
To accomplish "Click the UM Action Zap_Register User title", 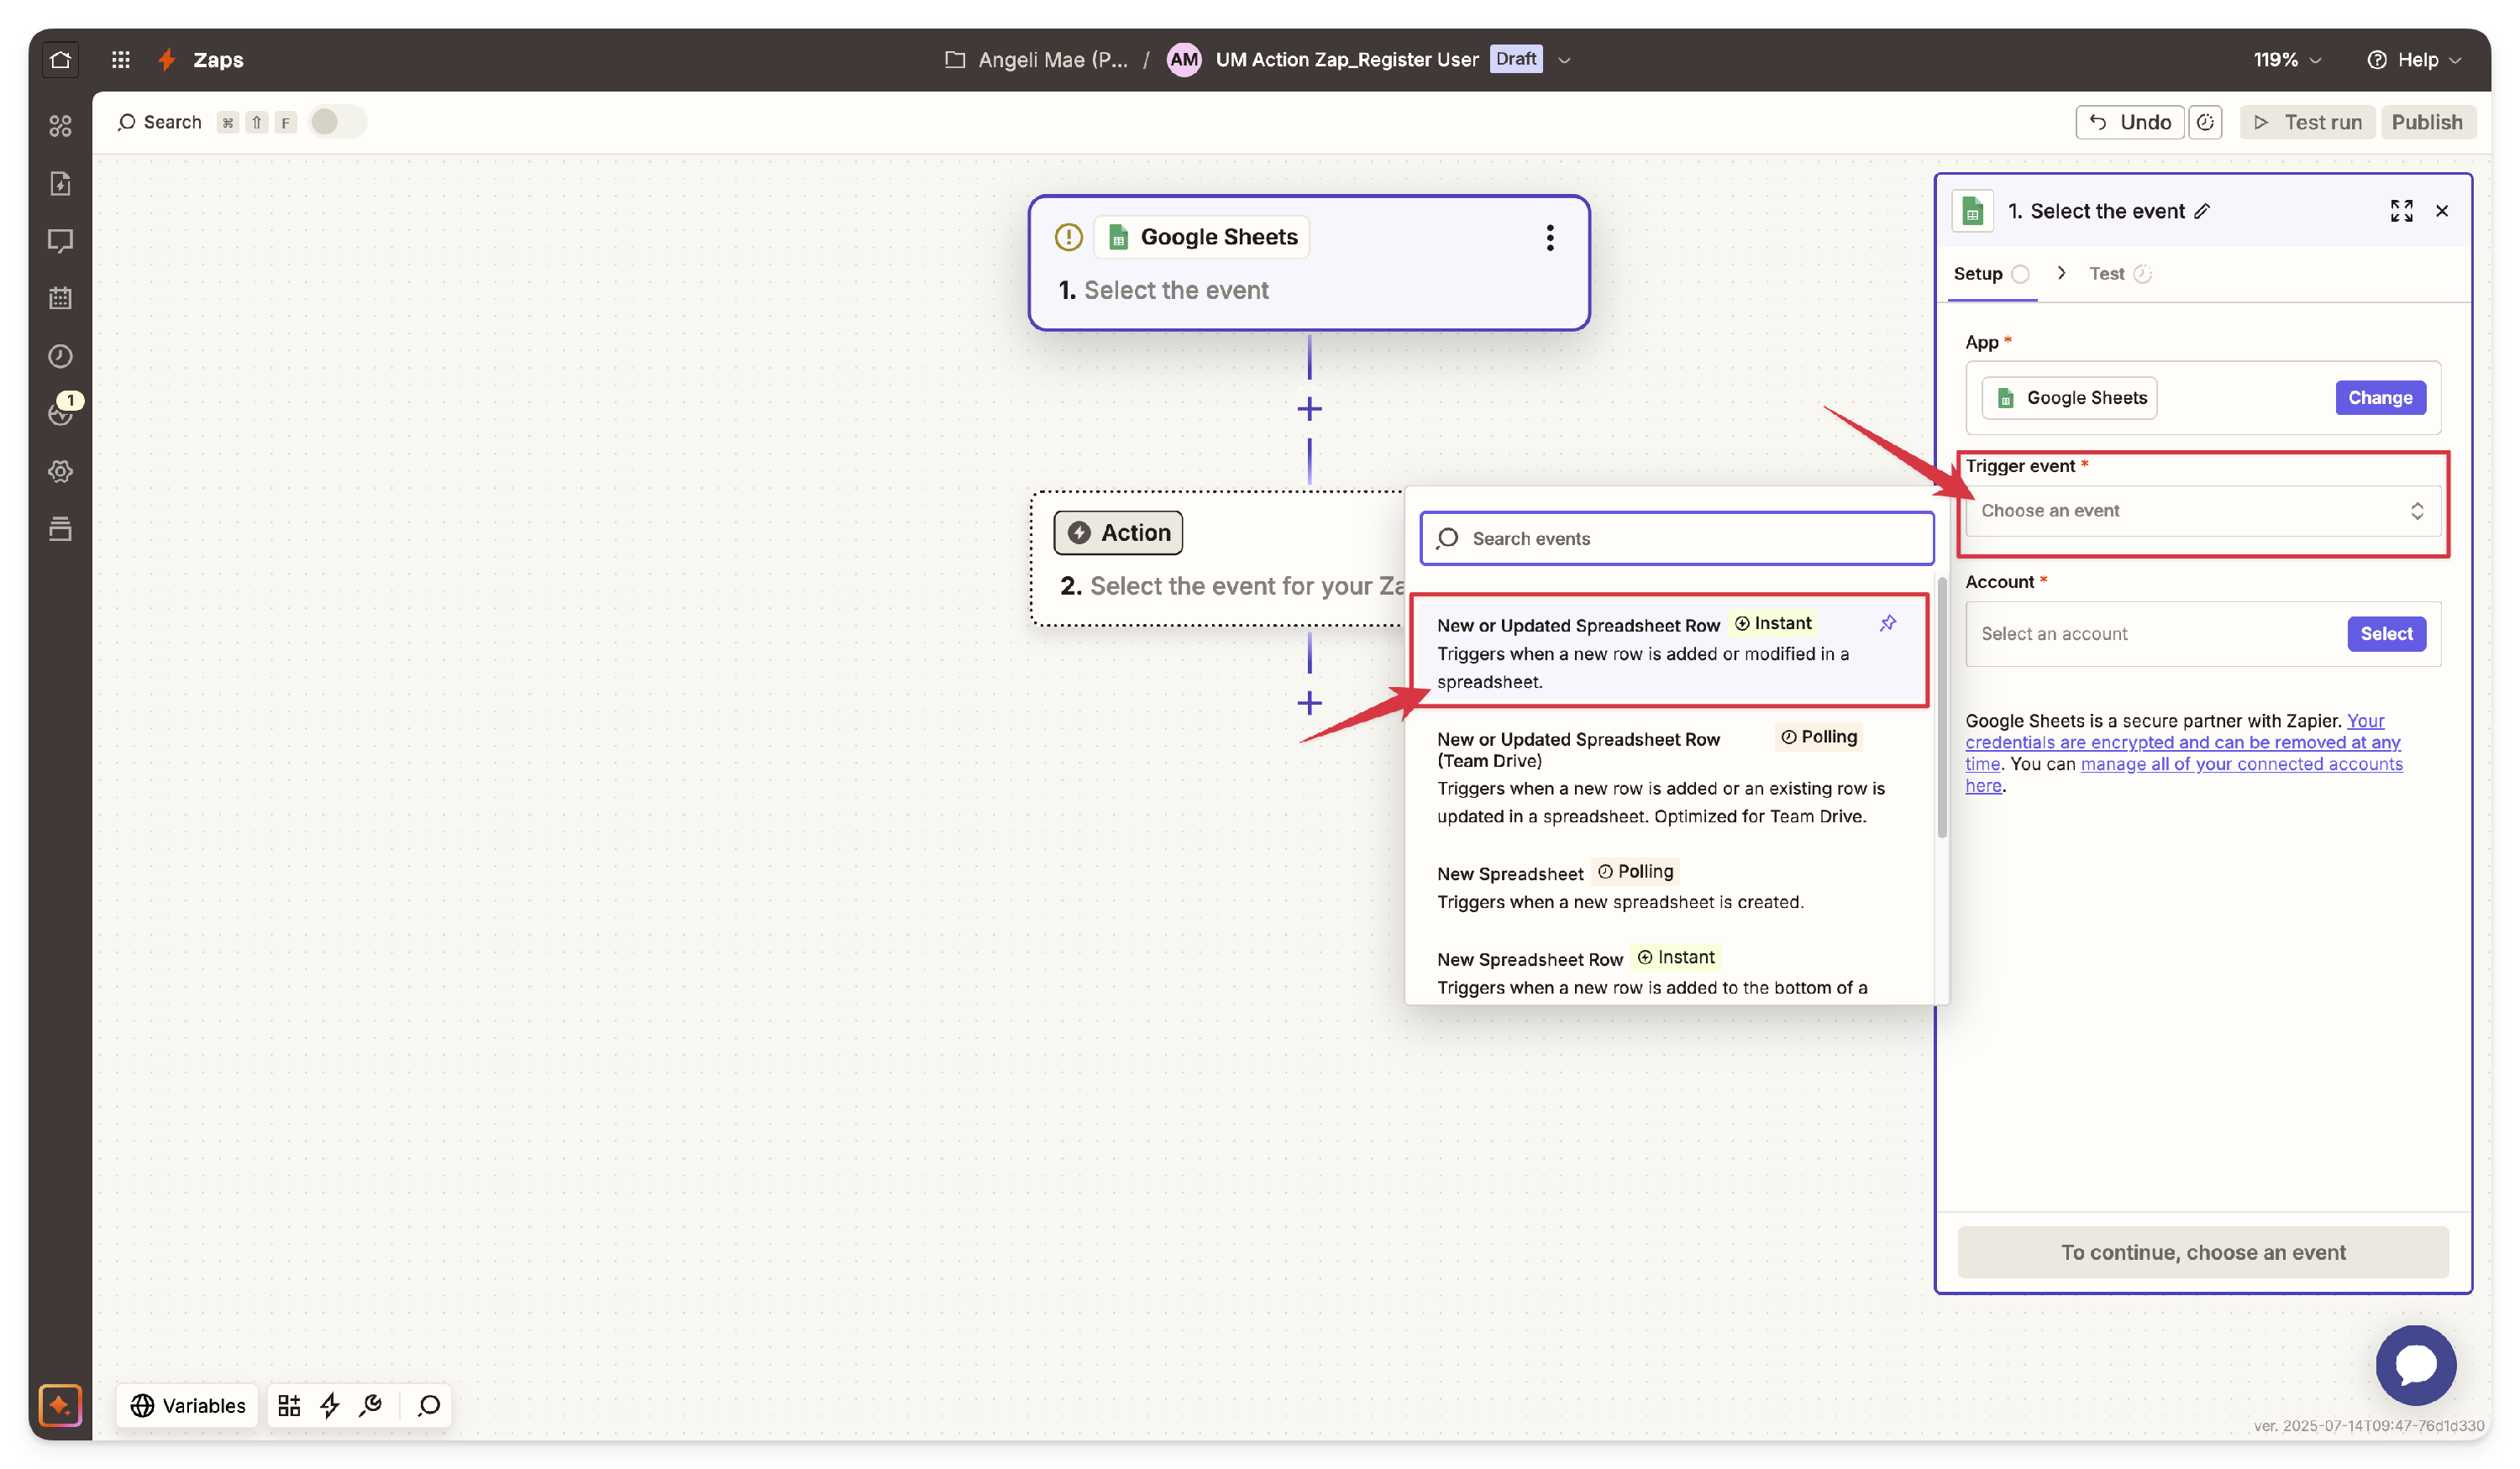I will pyautogui.click(x=1346, y=60).
